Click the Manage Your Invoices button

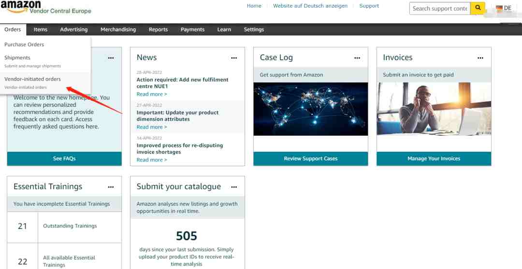(x=434, y=158)
